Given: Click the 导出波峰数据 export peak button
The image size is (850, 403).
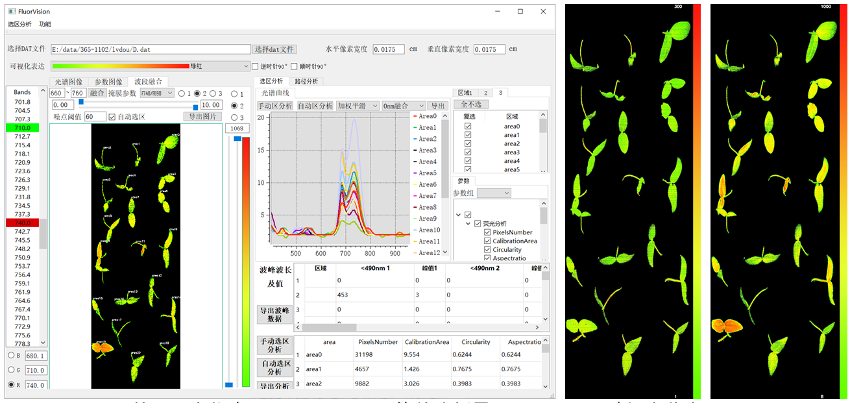Looking at the screenshot, I should click(275, 314).
